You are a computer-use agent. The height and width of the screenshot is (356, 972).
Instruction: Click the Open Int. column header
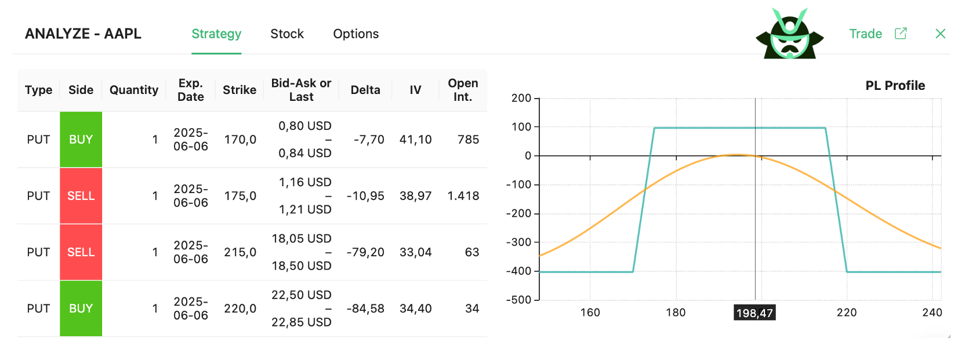click(462, 90)
